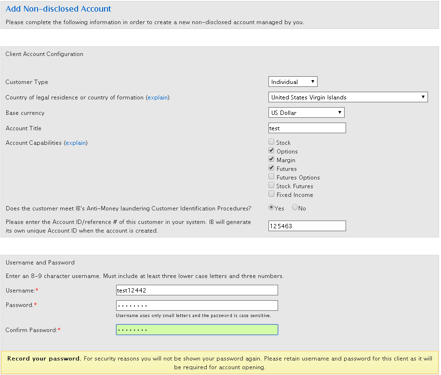Viewport: 441px width, 375px height.
Task: Open the explain link beside country of residence
Action: (158, 97)
